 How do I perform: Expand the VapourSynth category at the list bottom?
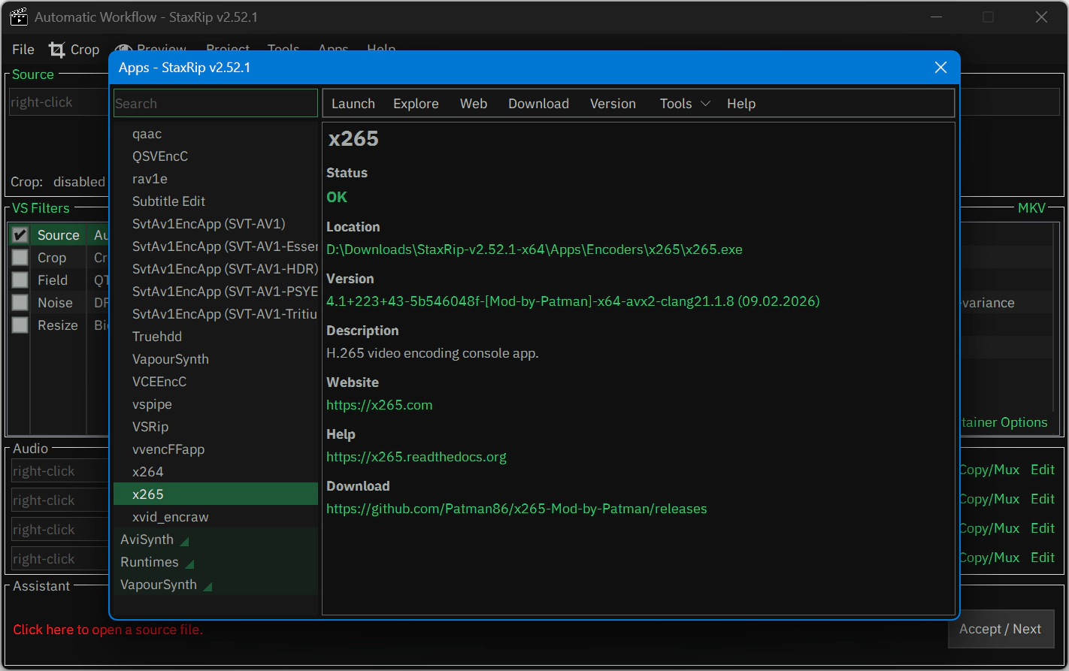(x=165, y=585)
